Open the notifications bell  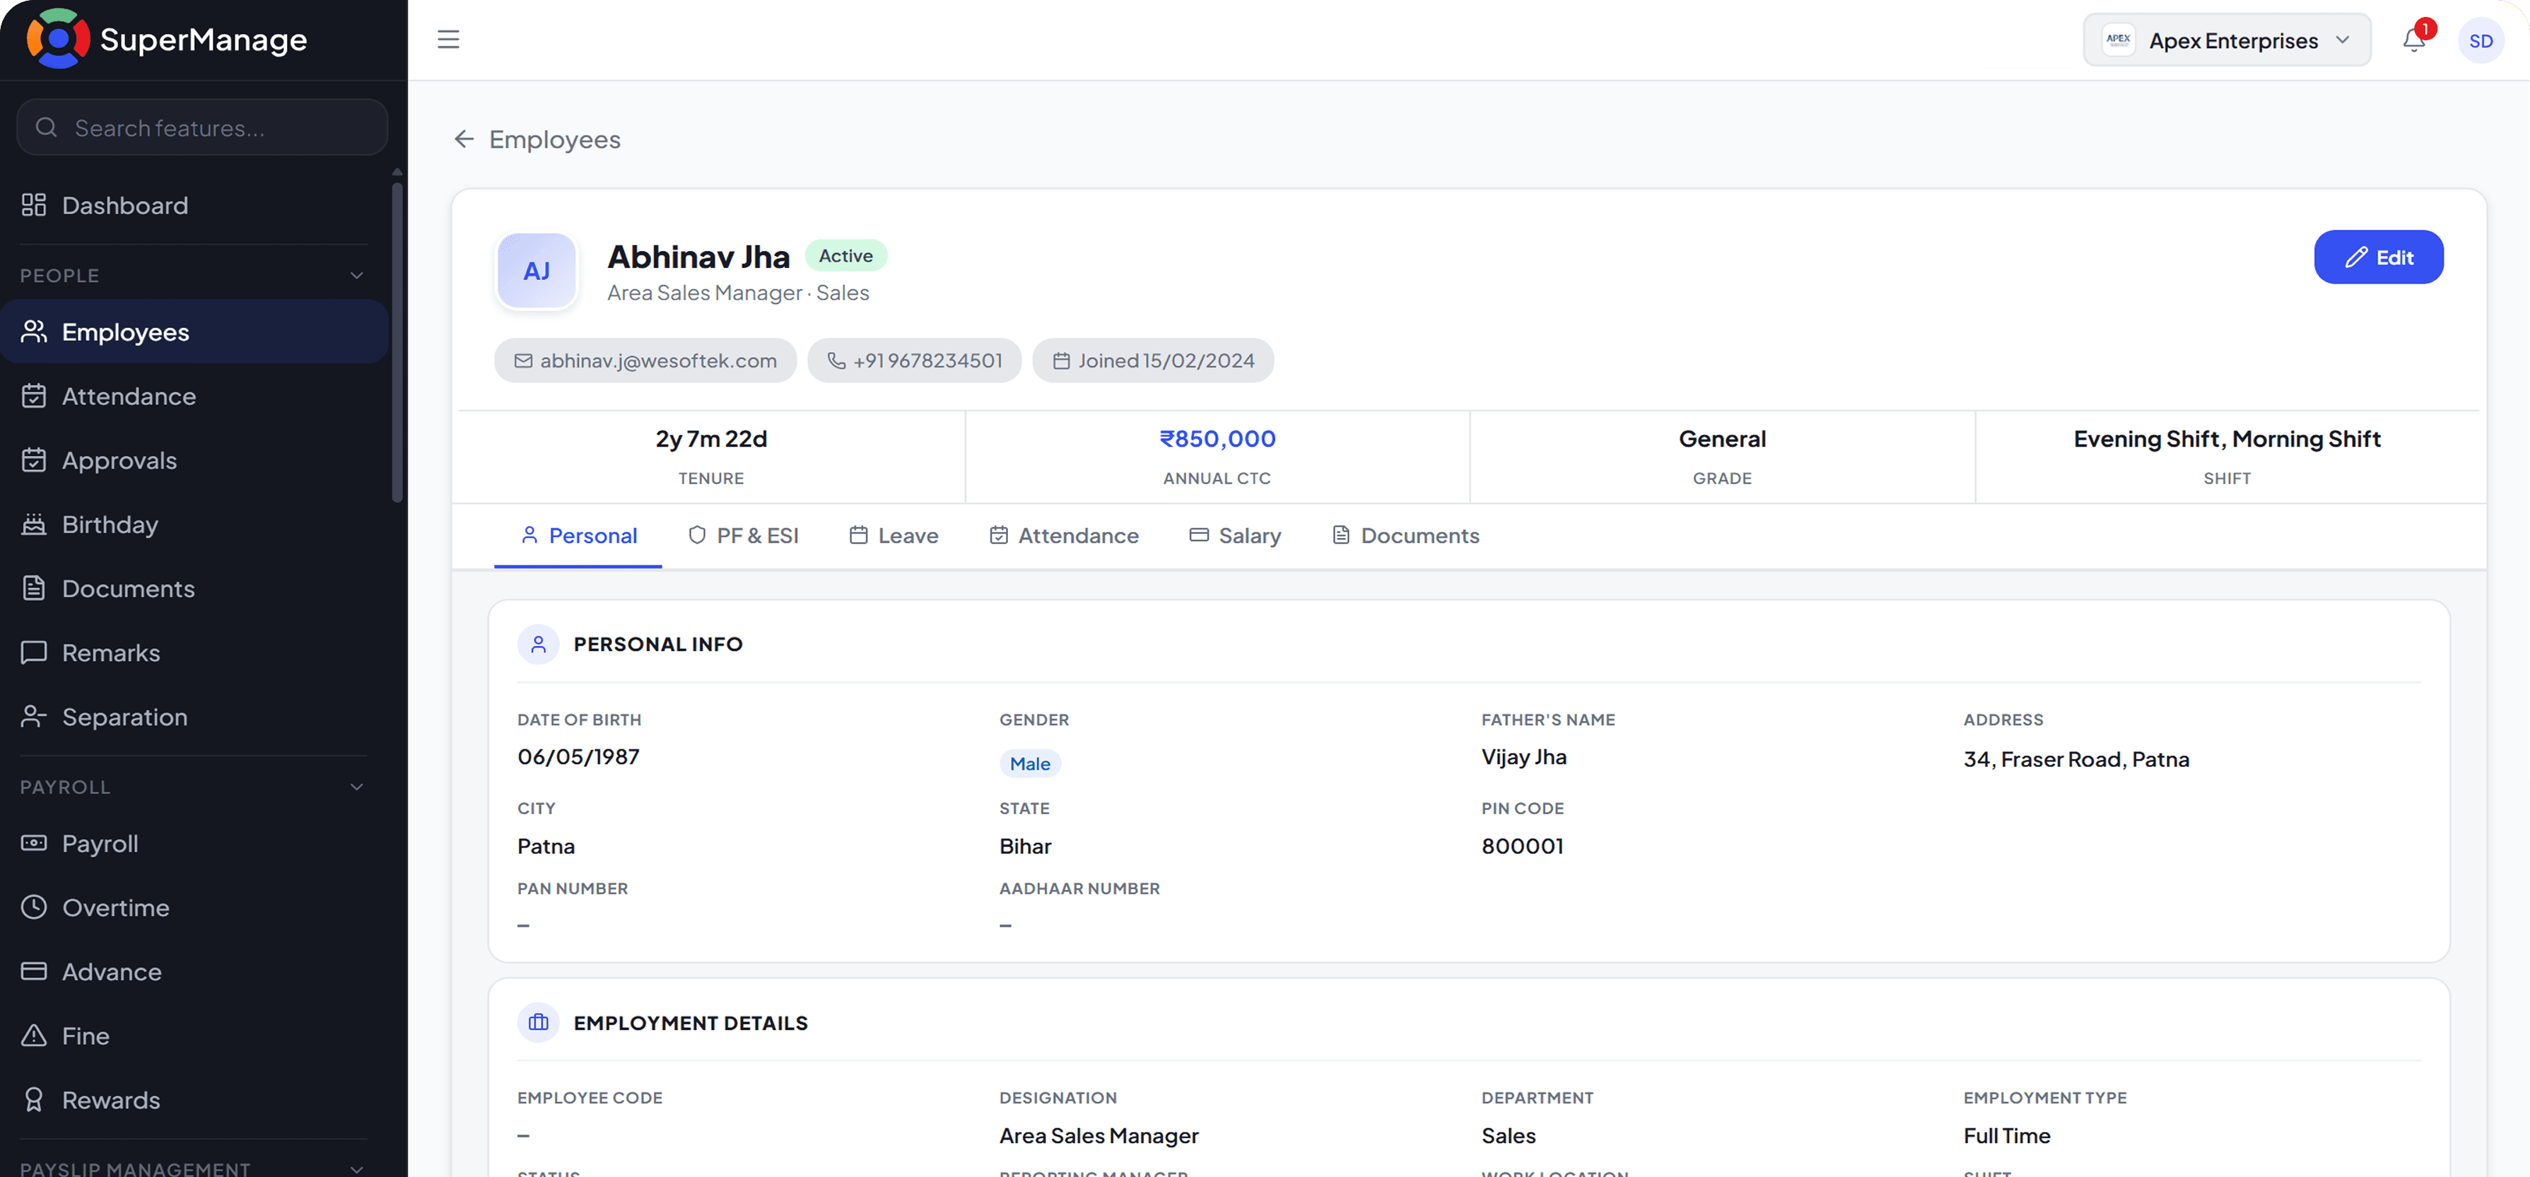(x=2413, y=40)
